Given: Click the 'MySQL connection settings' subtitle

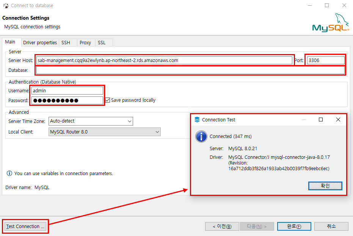Looking at the screenshot, I should [32, 27].
